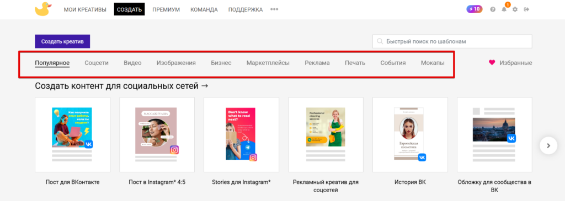Select Рекламный креатив для соцсетей thumbnail
The width and height of the screenshot is (565, 201).
tap(326, 134)
